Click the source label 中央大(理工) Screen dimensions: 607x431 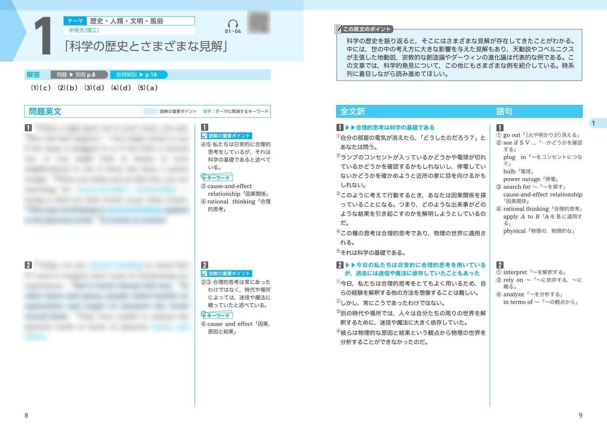point(84,30)
